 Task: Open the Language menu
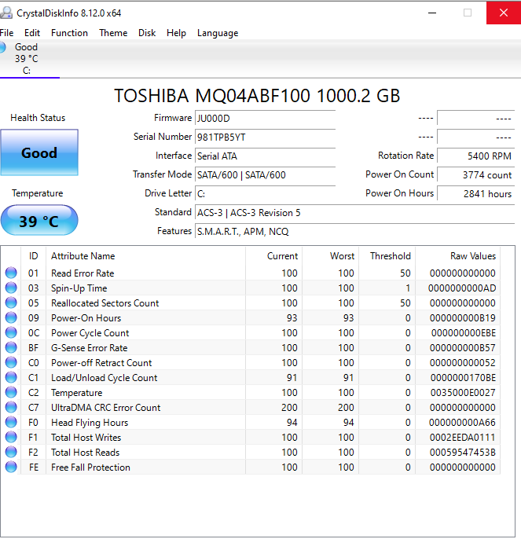pos(218,33)
